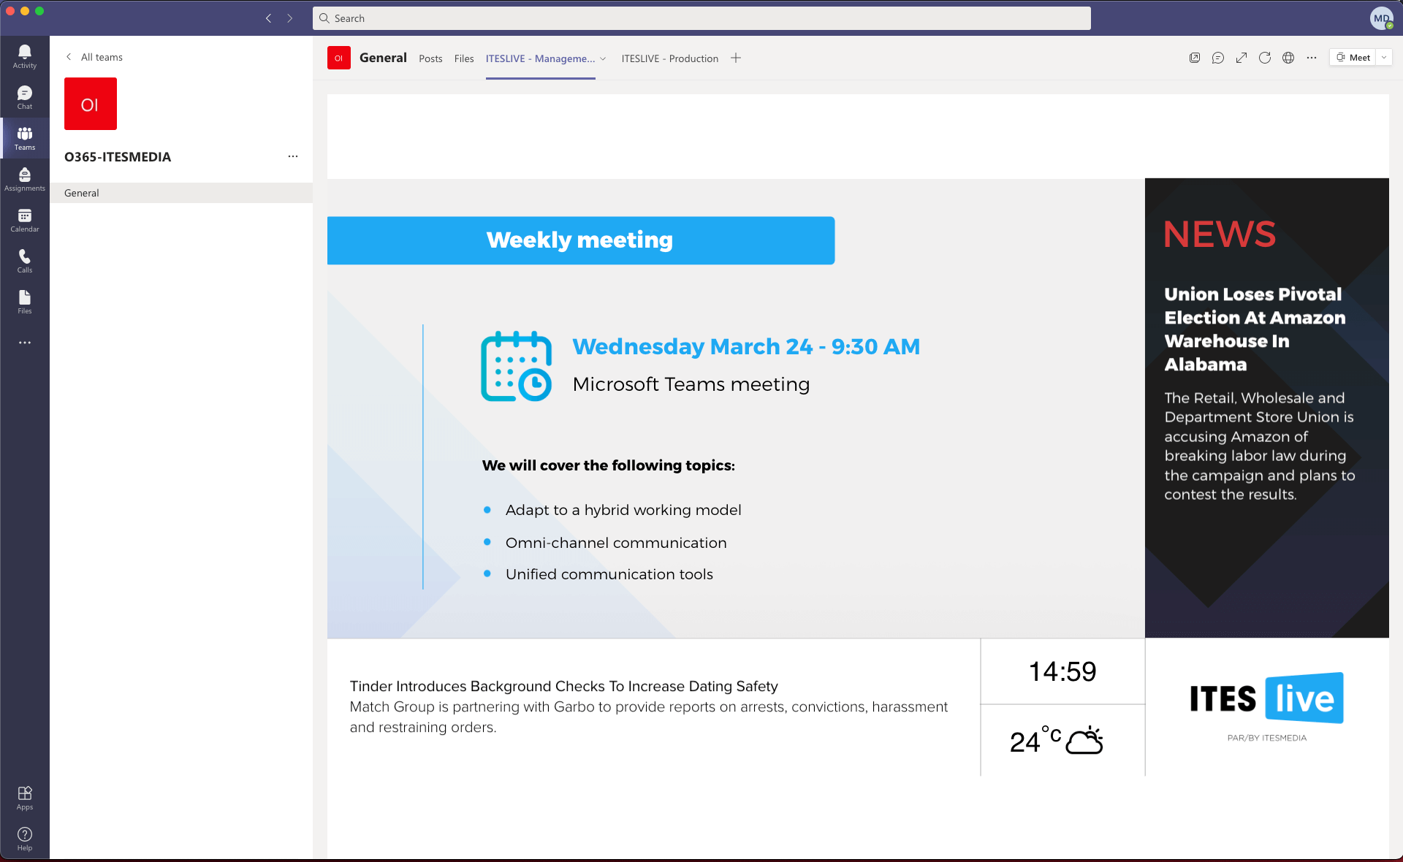Image resolution: width=1403 pixels, height=862 pixels.
Task: Click 'Omni-channel communication' bullet
Action: coord(616,543)
